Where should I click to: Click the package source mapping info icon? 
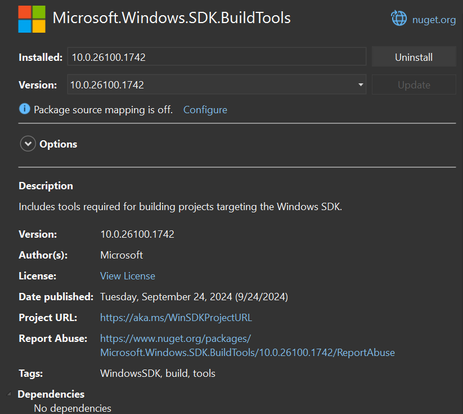(25, 109)
